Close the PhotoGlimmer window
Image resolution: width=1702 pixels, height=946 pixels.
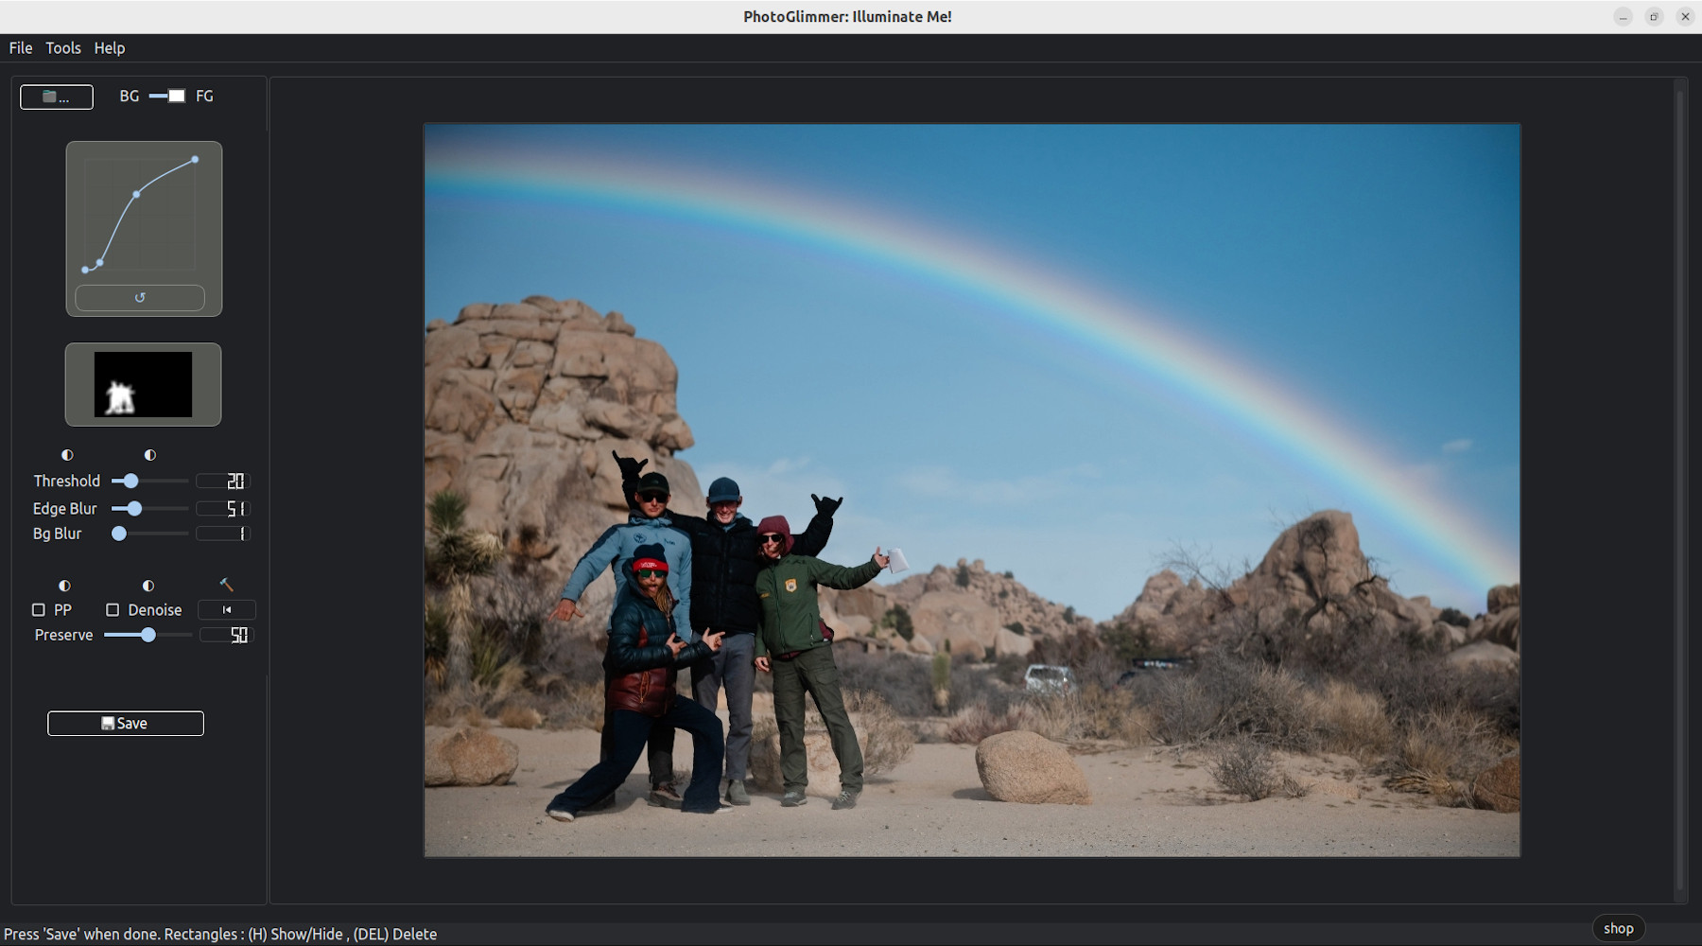[x=1685, y=17]
